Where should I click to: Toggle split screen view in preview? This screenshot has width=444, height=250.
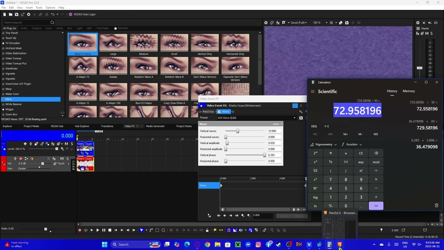point(284,23)
